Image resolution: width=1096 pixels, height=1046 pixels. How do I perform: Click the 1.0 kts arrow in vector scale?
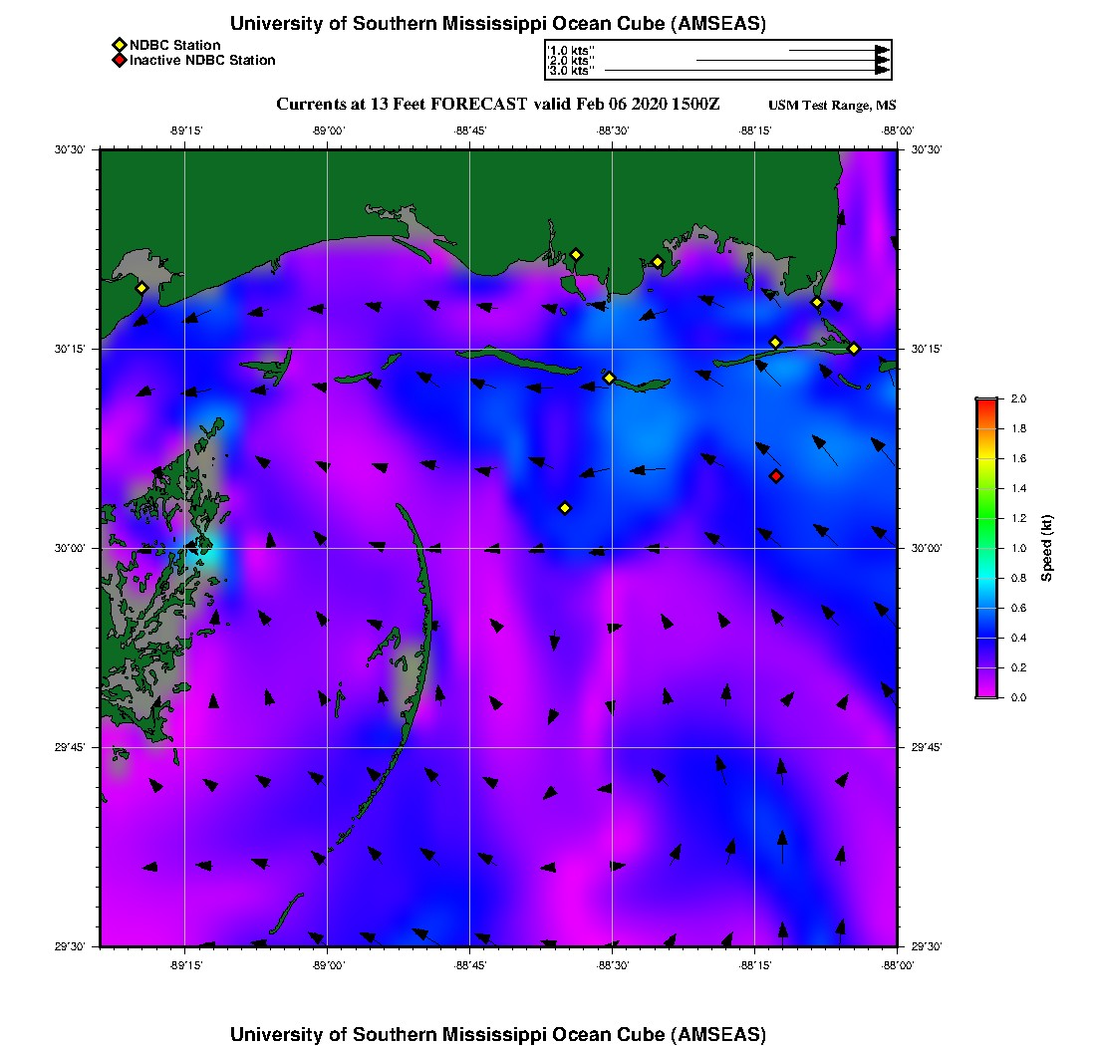pos(840,51)
